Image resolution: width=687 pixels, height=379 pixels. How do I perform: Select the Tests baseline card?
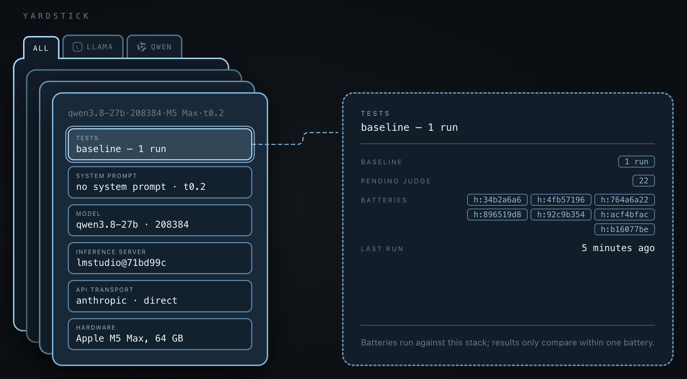160,144
